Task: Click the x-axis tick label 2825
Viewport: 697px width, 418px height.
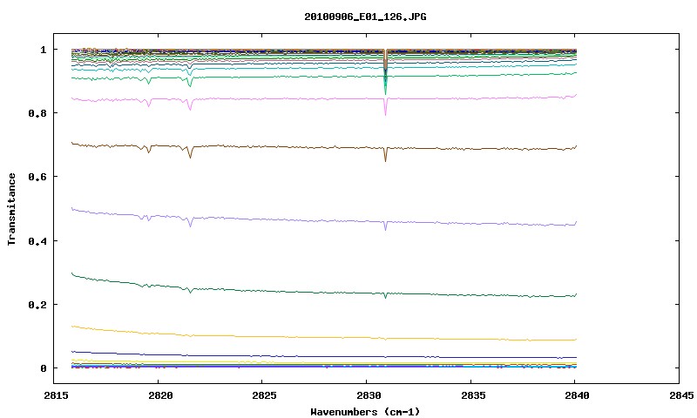Action: [x=265, y=395]
